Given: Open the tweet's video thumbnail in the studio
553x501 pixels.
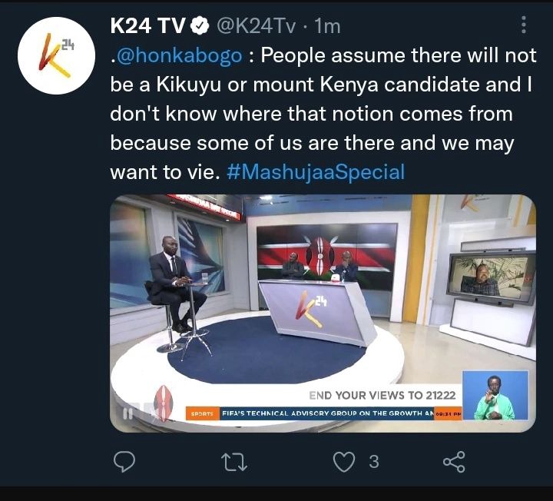Looking at the screenshot, I should pyautogui.click(x=323, y=314).
